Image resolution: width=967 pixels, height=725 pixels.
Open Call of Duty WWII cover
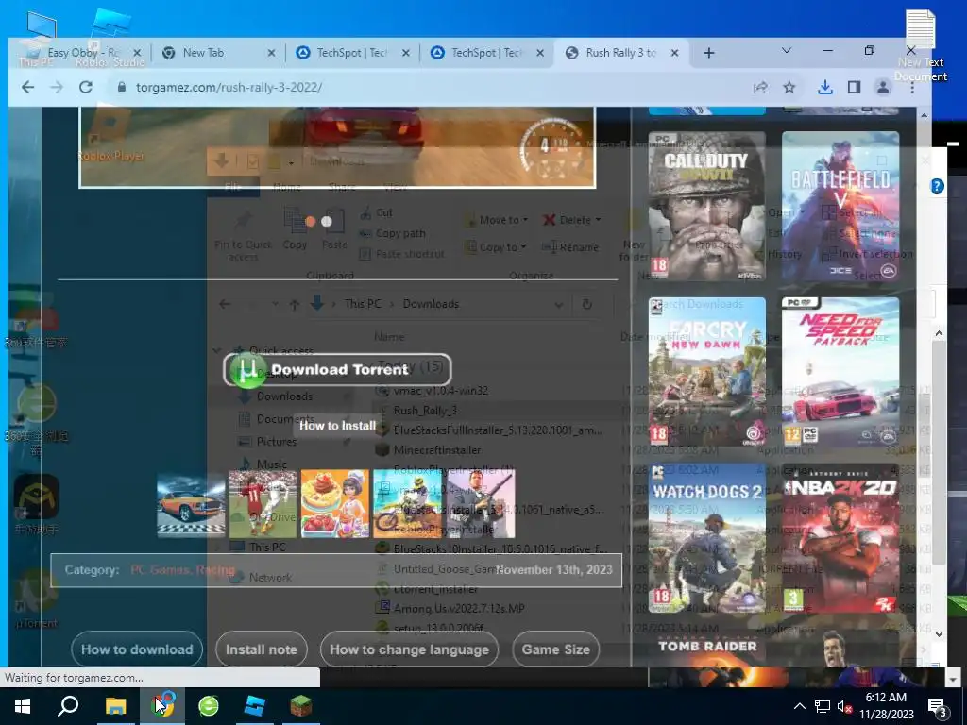click(707, 207)
